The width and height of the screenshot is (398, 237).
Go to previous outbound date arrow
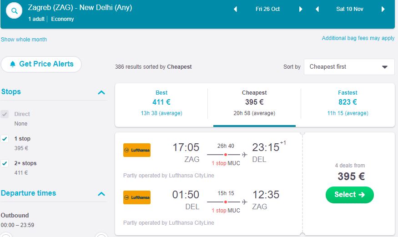click(x=235, y=9)
